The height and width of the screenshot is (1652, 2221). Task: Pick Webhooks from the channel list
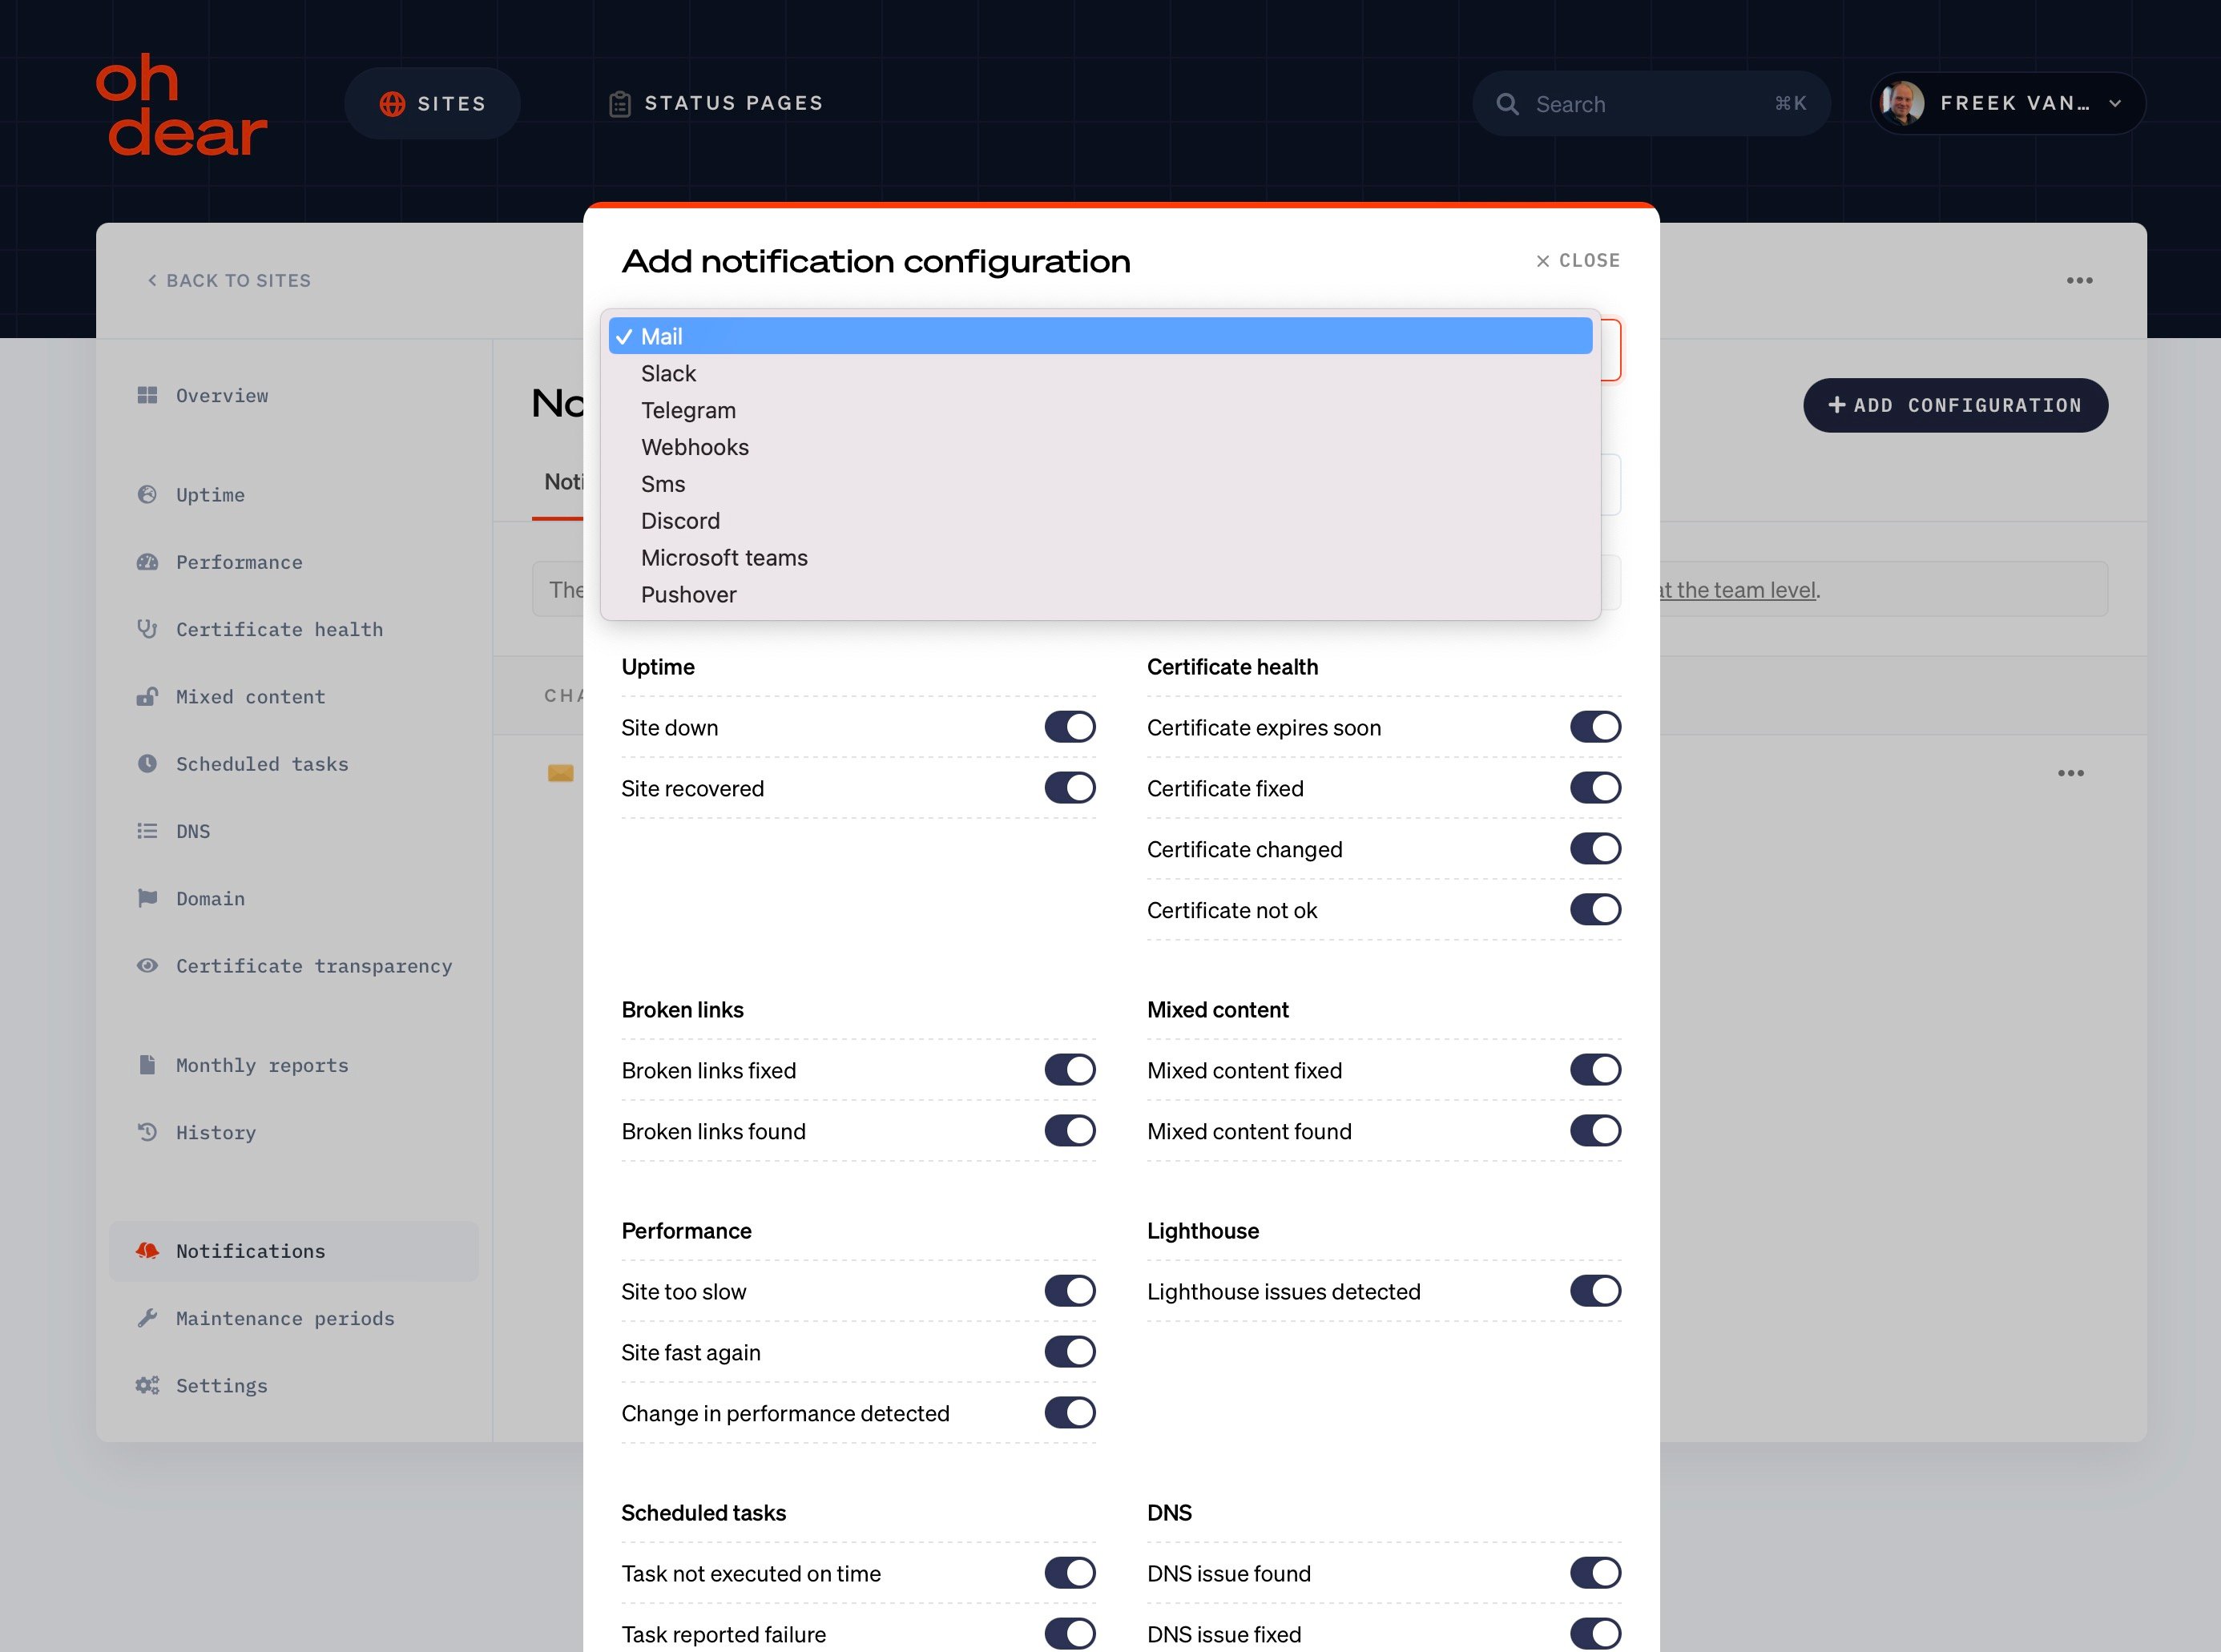pos(1100,447)
